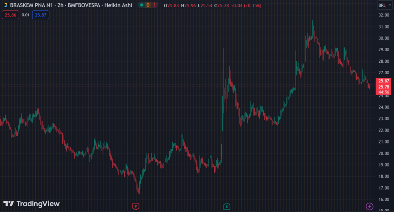Image resolution: width=394 pixels, height=212 pixels.
Task: Click the purple lightning bolt event icon
Action: (x=369, y=207)
